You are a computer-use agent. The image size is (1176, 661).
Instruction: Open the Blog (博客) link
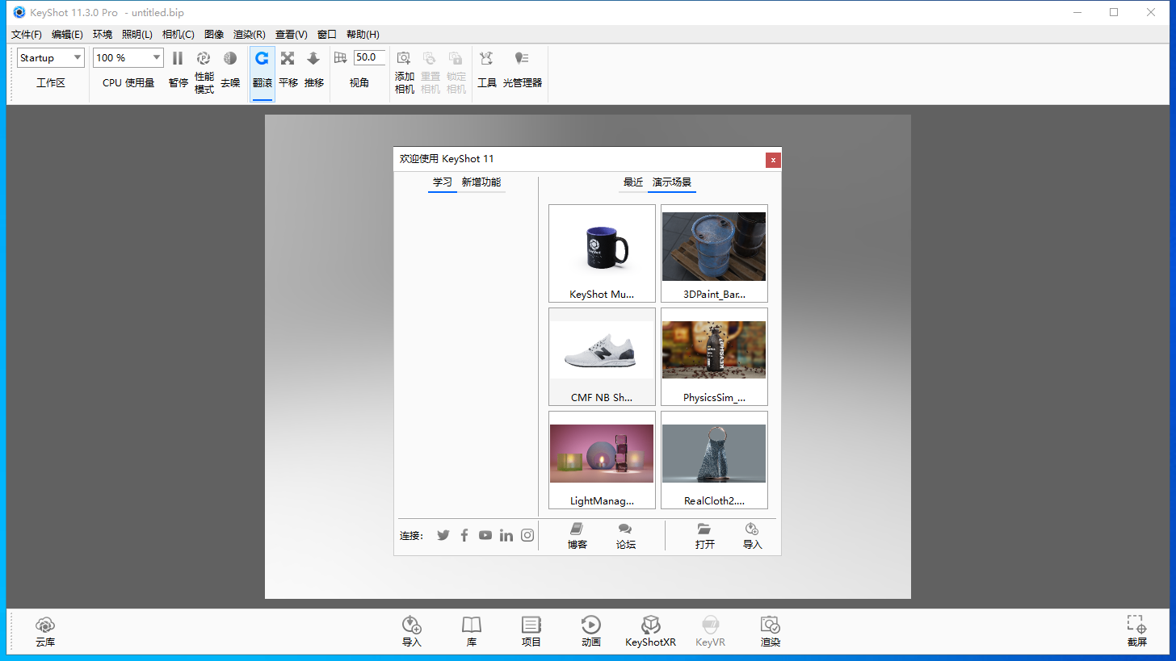point(577,536)
